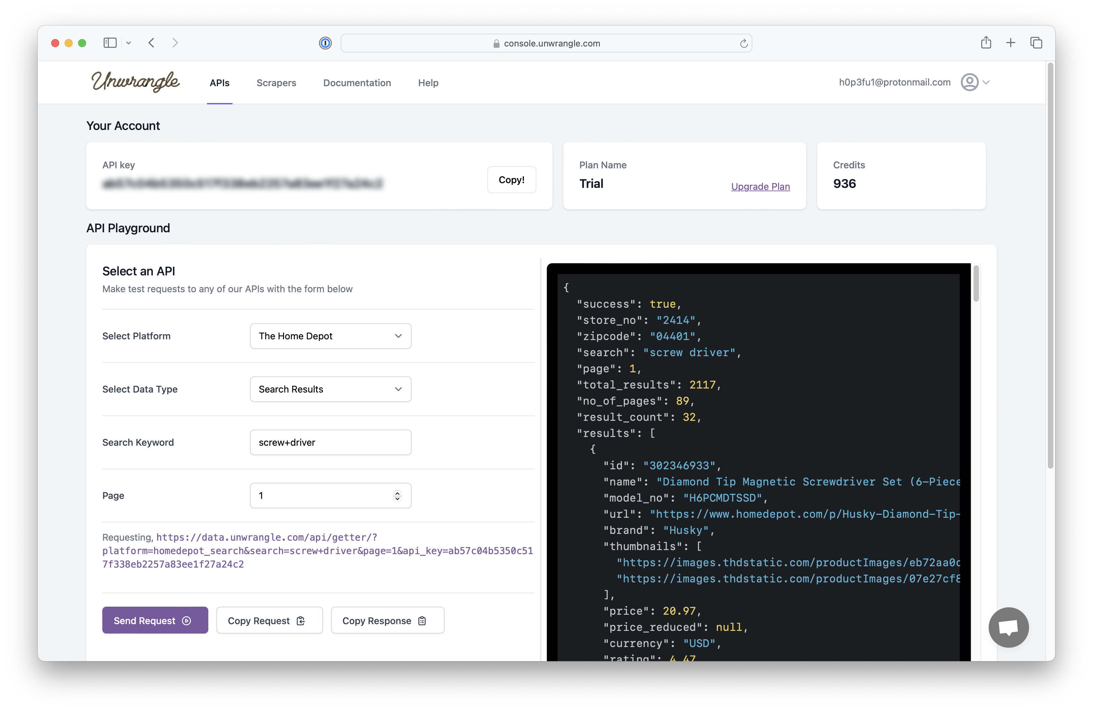The width and height of the screenshot is (1093, 711).
Task: Switch to the APIs tab
Action: point(219,83)
